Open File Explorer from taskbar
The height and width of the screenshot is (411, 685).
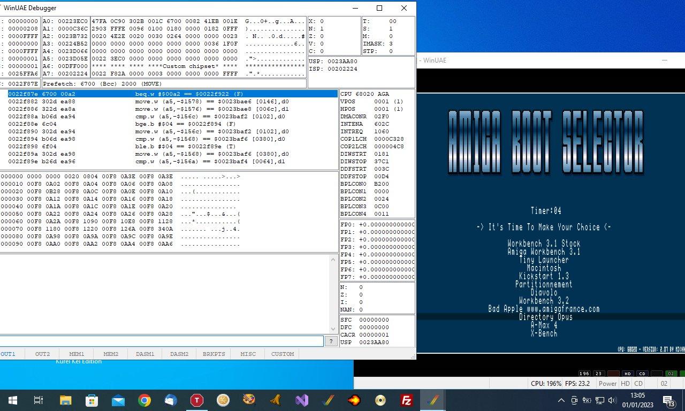click(x=65, y=400)
